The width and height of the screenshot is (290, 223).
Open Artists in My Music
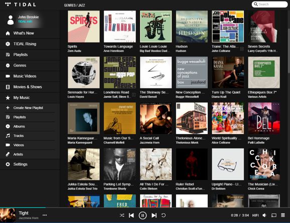click(x=30, y=154)
